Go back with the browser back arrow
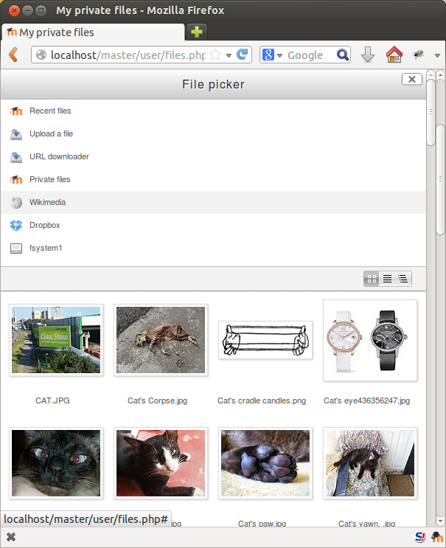 [x=13, y=55]
